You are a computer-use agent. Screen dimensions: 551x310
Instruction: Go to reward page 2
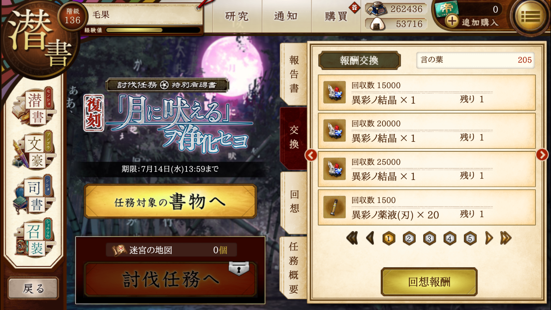click(409, 238)
